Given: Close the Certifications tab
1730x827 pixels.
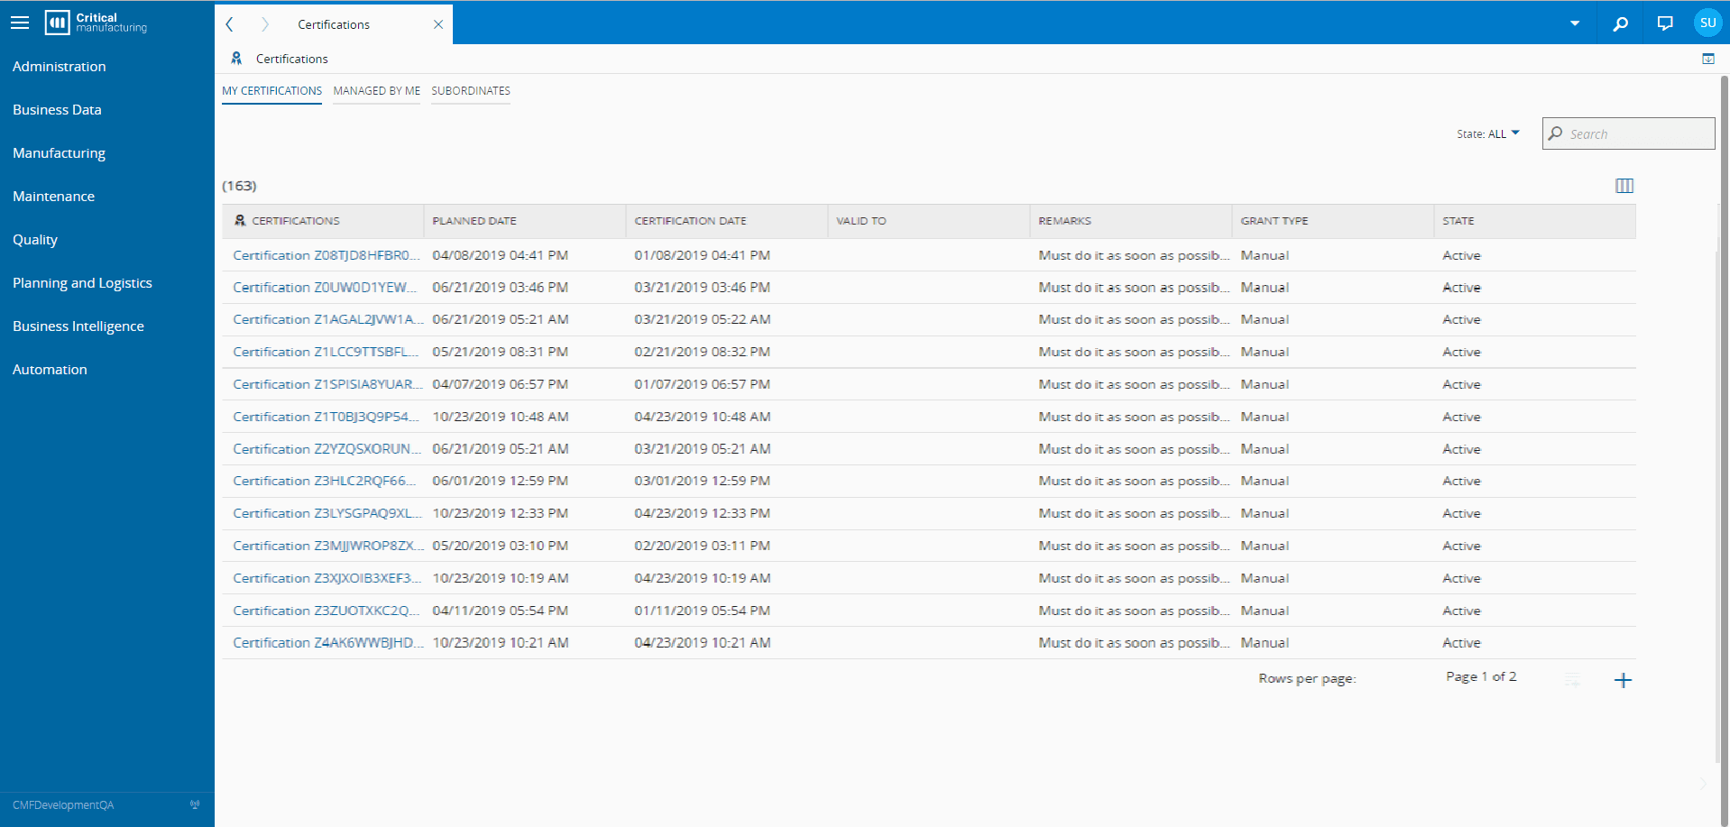Looking at the screenshot, I should (x=438, y=24).
